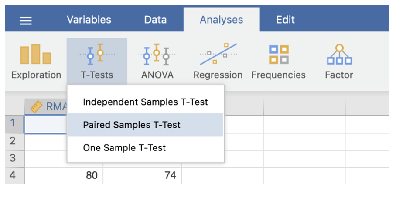Click the ruler icon in column header
The width and height of the screenshot is (396, 198).
click(x=36, y=107)
